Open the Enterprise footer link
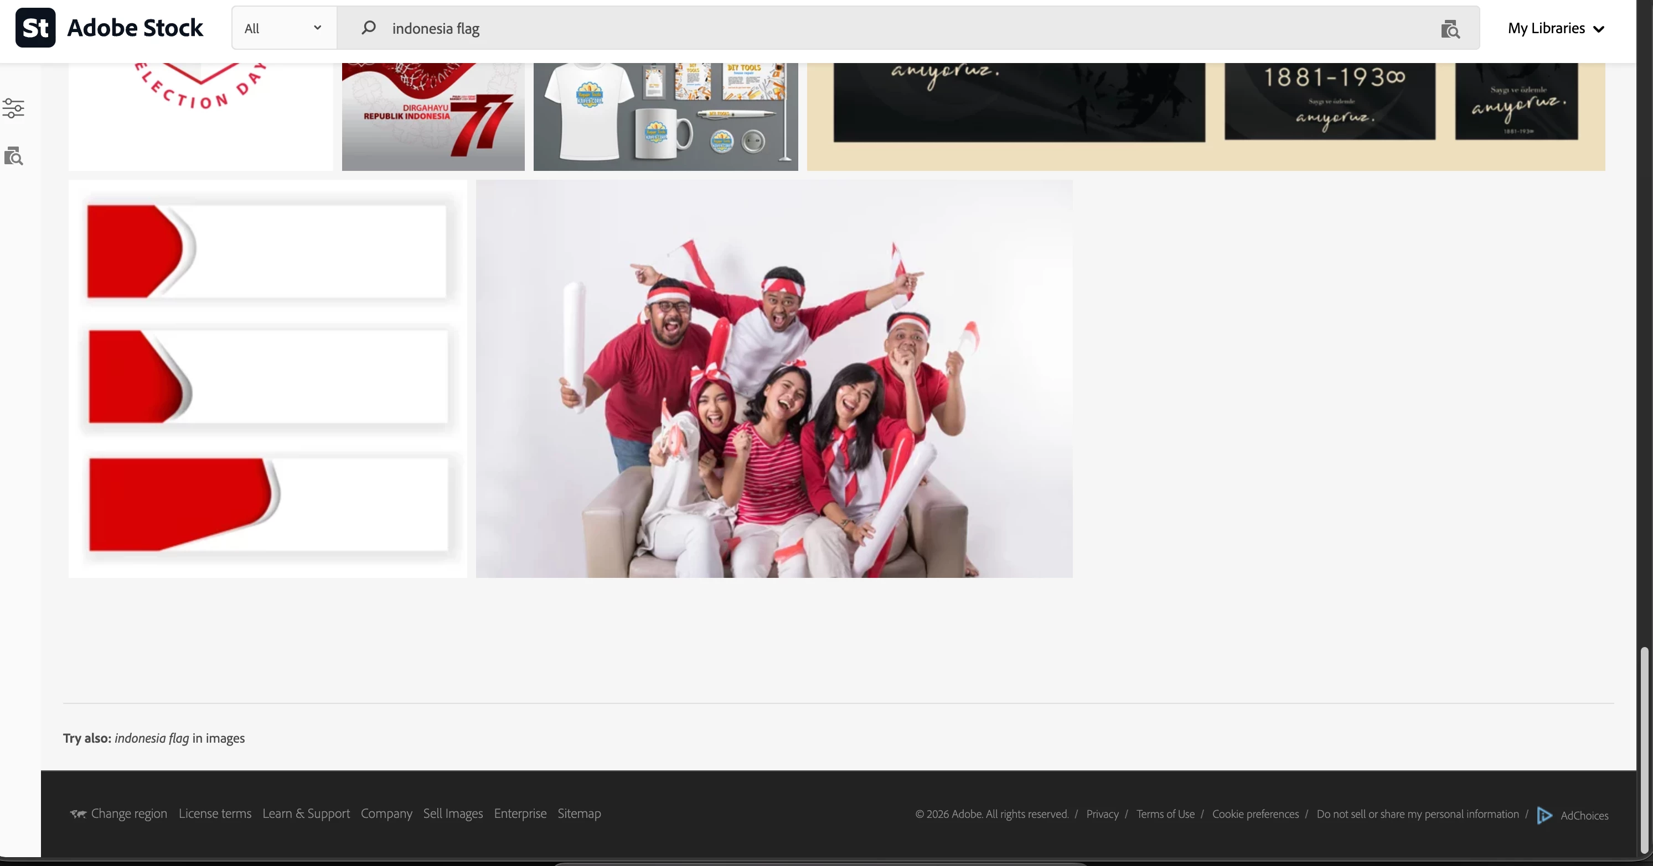The height and width of the screenshot is (866, 1653). (x=520, y=813)
